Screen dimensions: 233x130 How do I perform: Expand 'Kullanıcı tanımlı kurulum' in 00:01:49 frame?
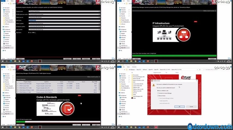coord(216,11)
